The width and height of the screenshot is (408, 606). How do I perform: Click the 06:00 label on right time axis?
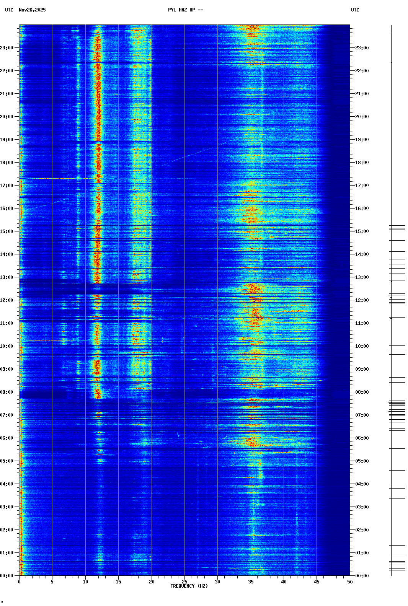pyautogui.click(x=362, y=438)
